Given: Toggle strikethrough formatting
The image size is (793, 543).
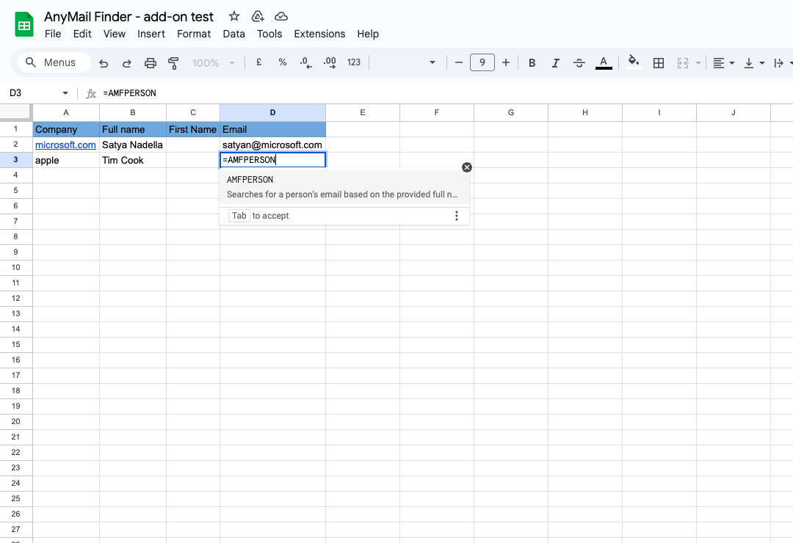Looking at the screenshot, I should coord(579,62).
